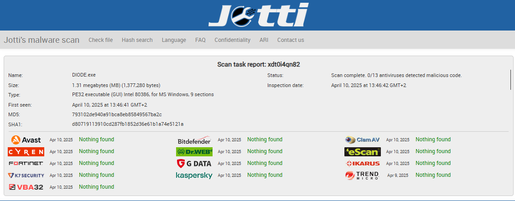Click the Cyren antivirus logo
Image resolution: width=515 pixels, height=201 pixels.
click(26, 152)
